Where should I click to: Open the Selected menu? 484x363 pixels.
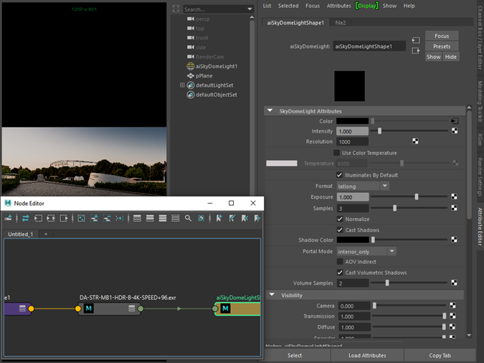coord(288,6)
